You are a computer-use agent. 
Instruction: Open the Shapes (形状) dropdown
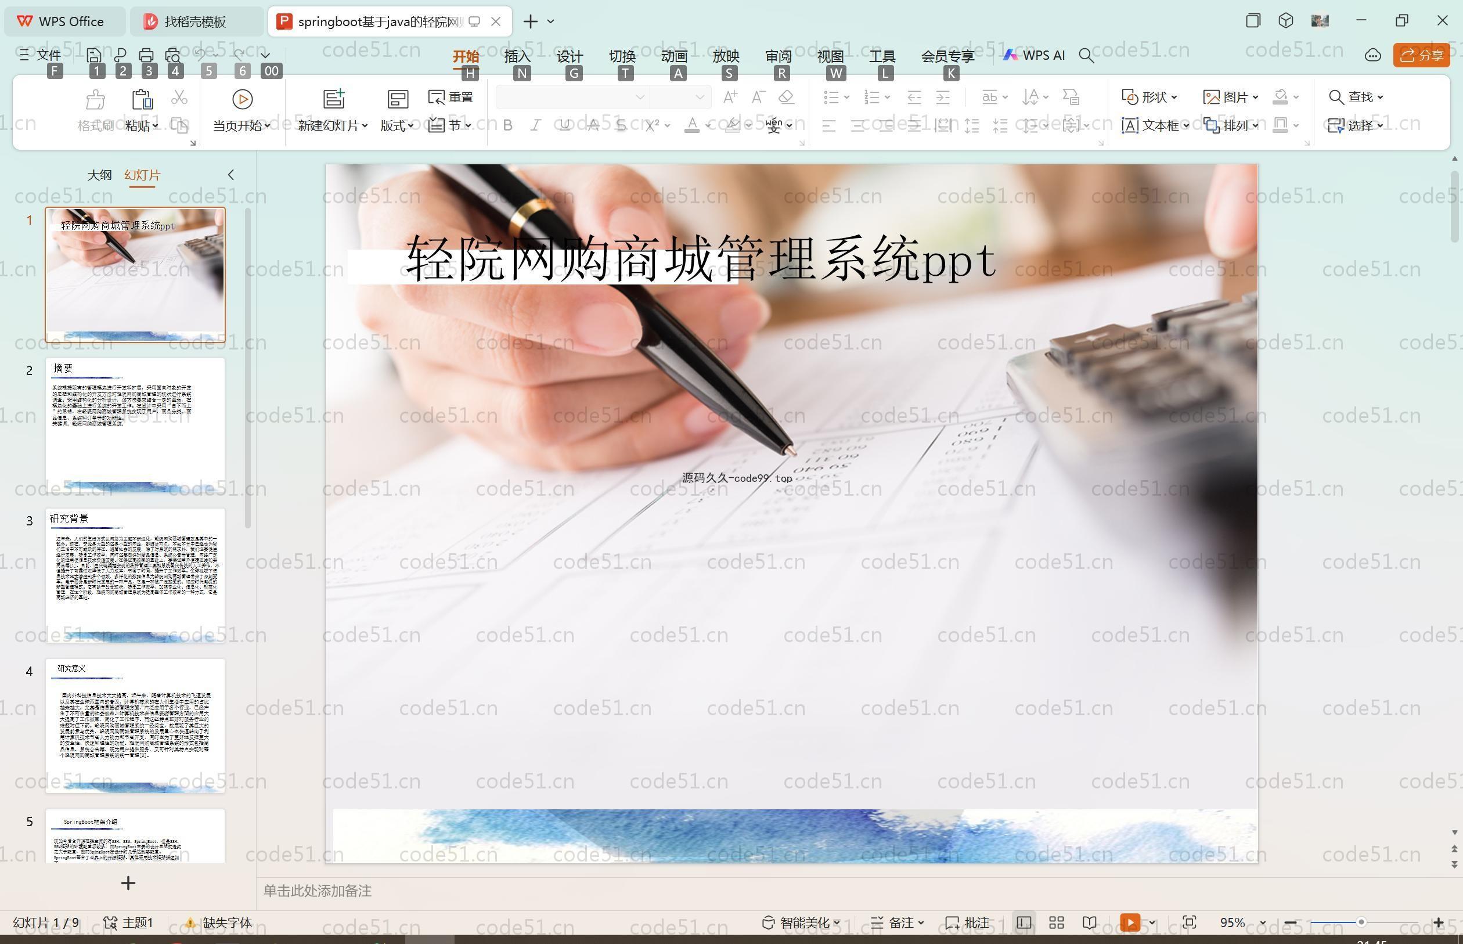1149,97
